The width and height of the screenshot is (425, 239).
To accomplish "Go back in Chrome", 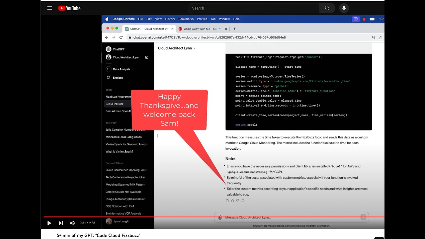I will click(106, 38).
